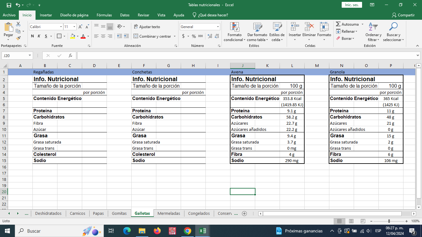The width and height of the screenshot is (422, 237).
Task: Switch to Page Layout view icon
Action: point(351,221)
